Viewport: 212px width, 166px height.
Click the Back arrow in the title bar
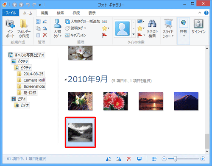click(x=14, y=5)
